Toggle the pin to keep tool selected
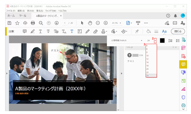Viewport: 191px width, 114px height. [137, 31]
